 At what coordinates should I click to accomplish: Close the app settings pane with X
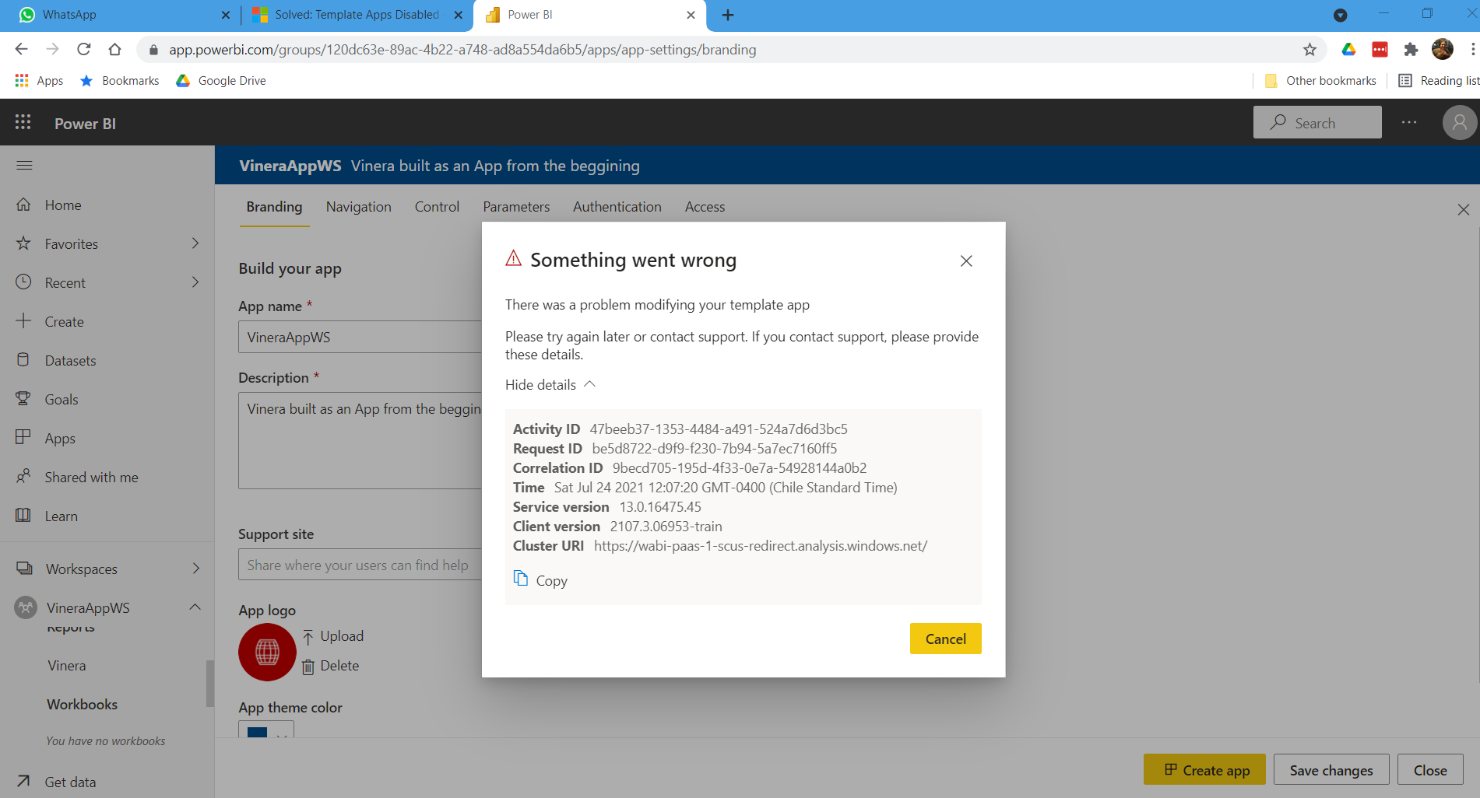(1464, 209)
